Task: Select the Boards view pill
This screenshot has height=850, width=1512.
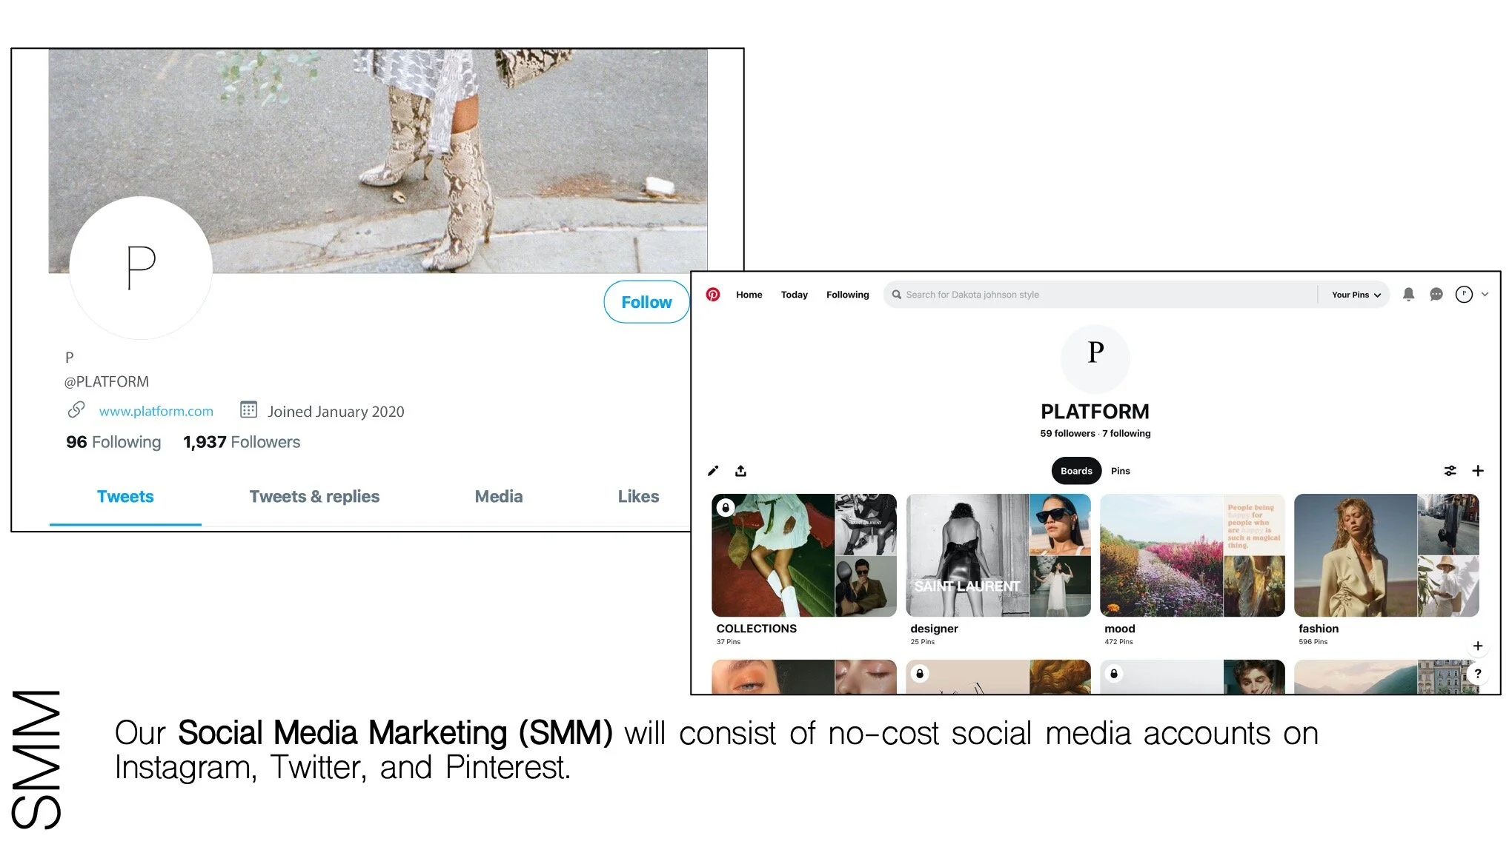Action: (x=1075, y=471)
